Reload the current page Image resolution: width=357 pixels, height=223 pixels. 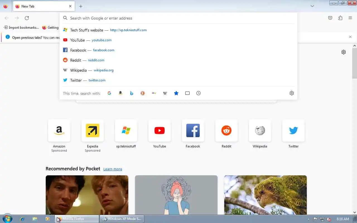(x=27, y=18)
